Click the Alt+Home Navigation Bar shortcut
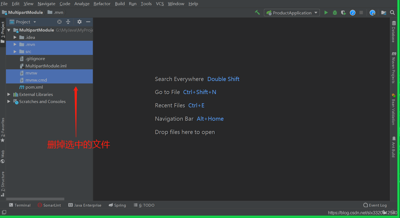The image size is (400, 218). (210, 119)
